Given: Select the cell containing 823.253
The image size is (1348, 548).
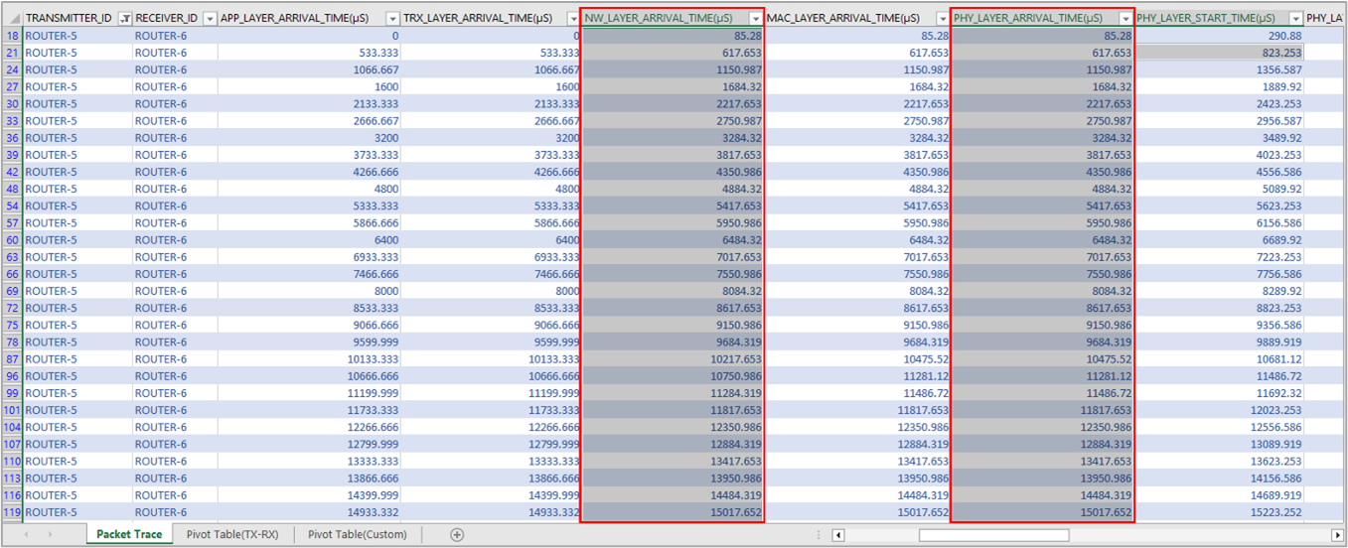Looking at the screenshot, I should (x=1219, y=53).
